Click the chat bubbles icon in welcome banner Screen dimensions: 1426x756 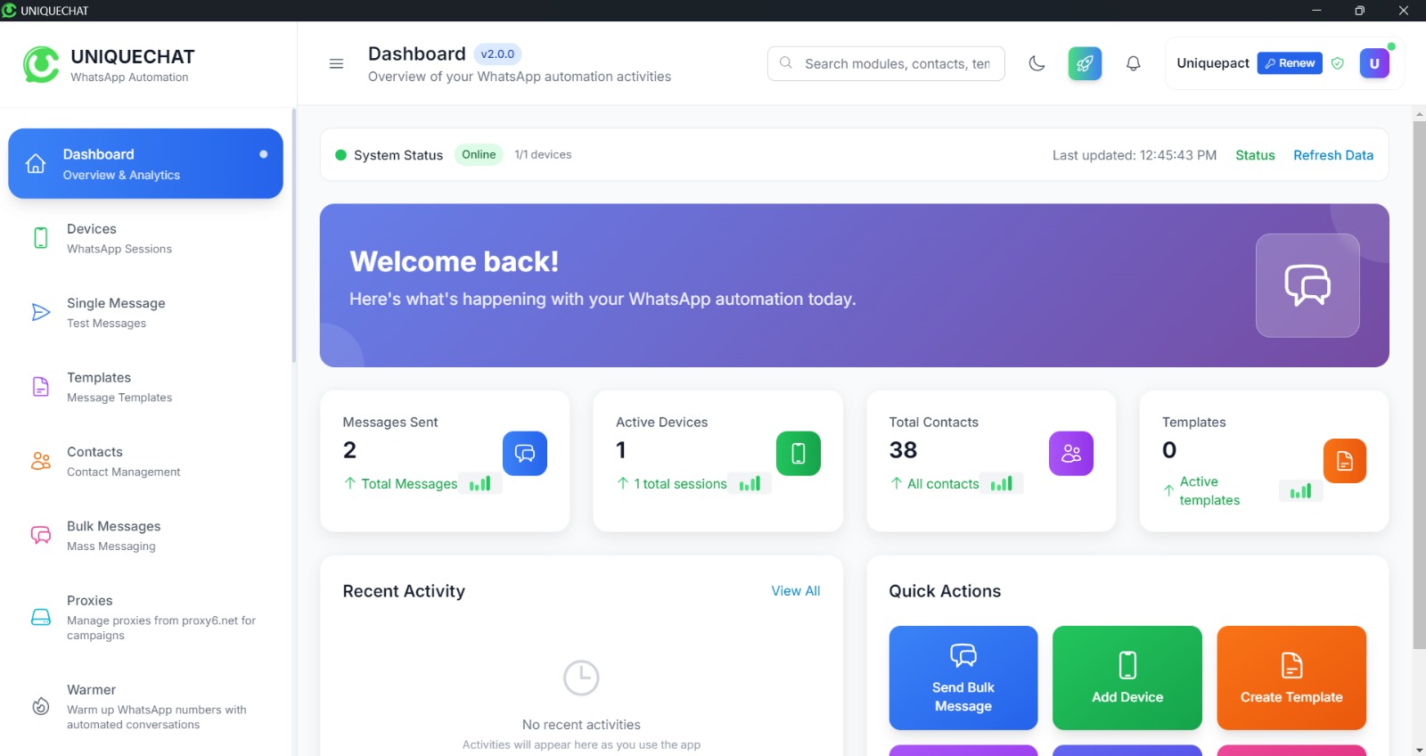coord(1307,285)
